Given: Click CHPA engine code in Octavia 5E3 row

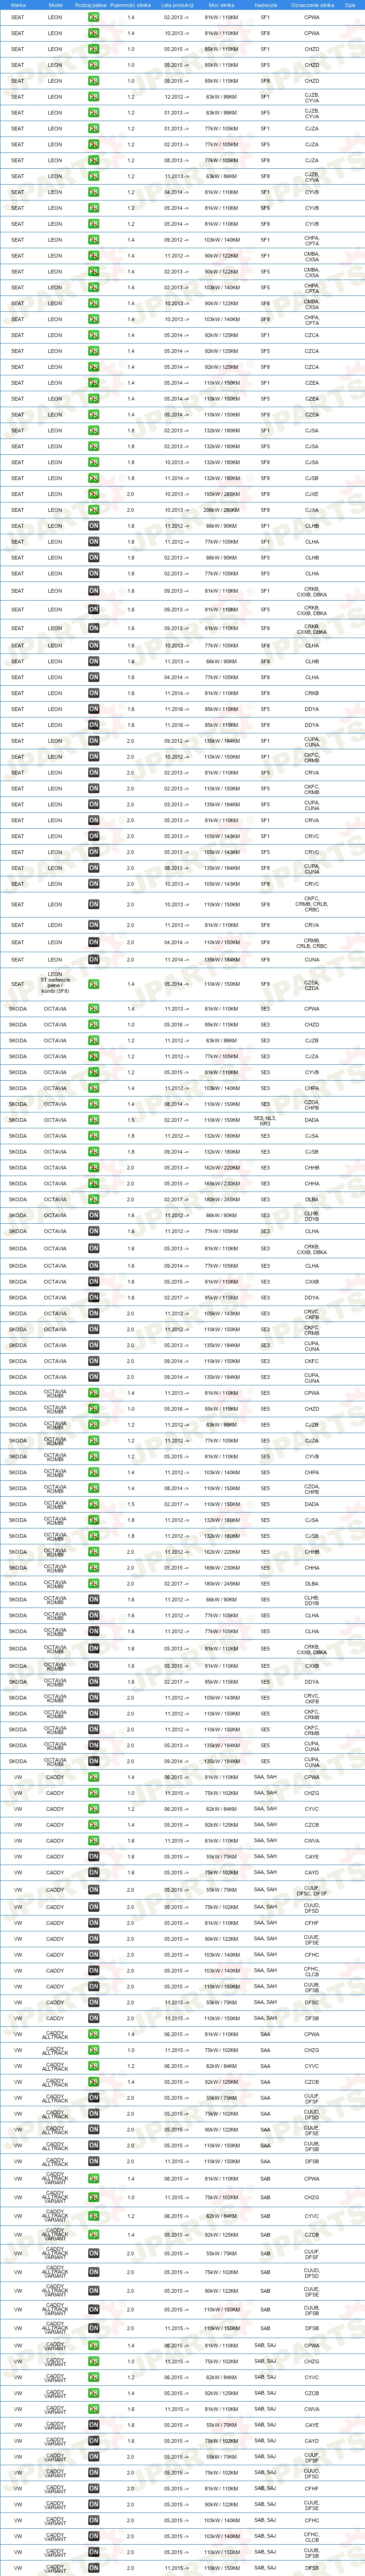Looking at the screenshot, I should click(312, 1088).
